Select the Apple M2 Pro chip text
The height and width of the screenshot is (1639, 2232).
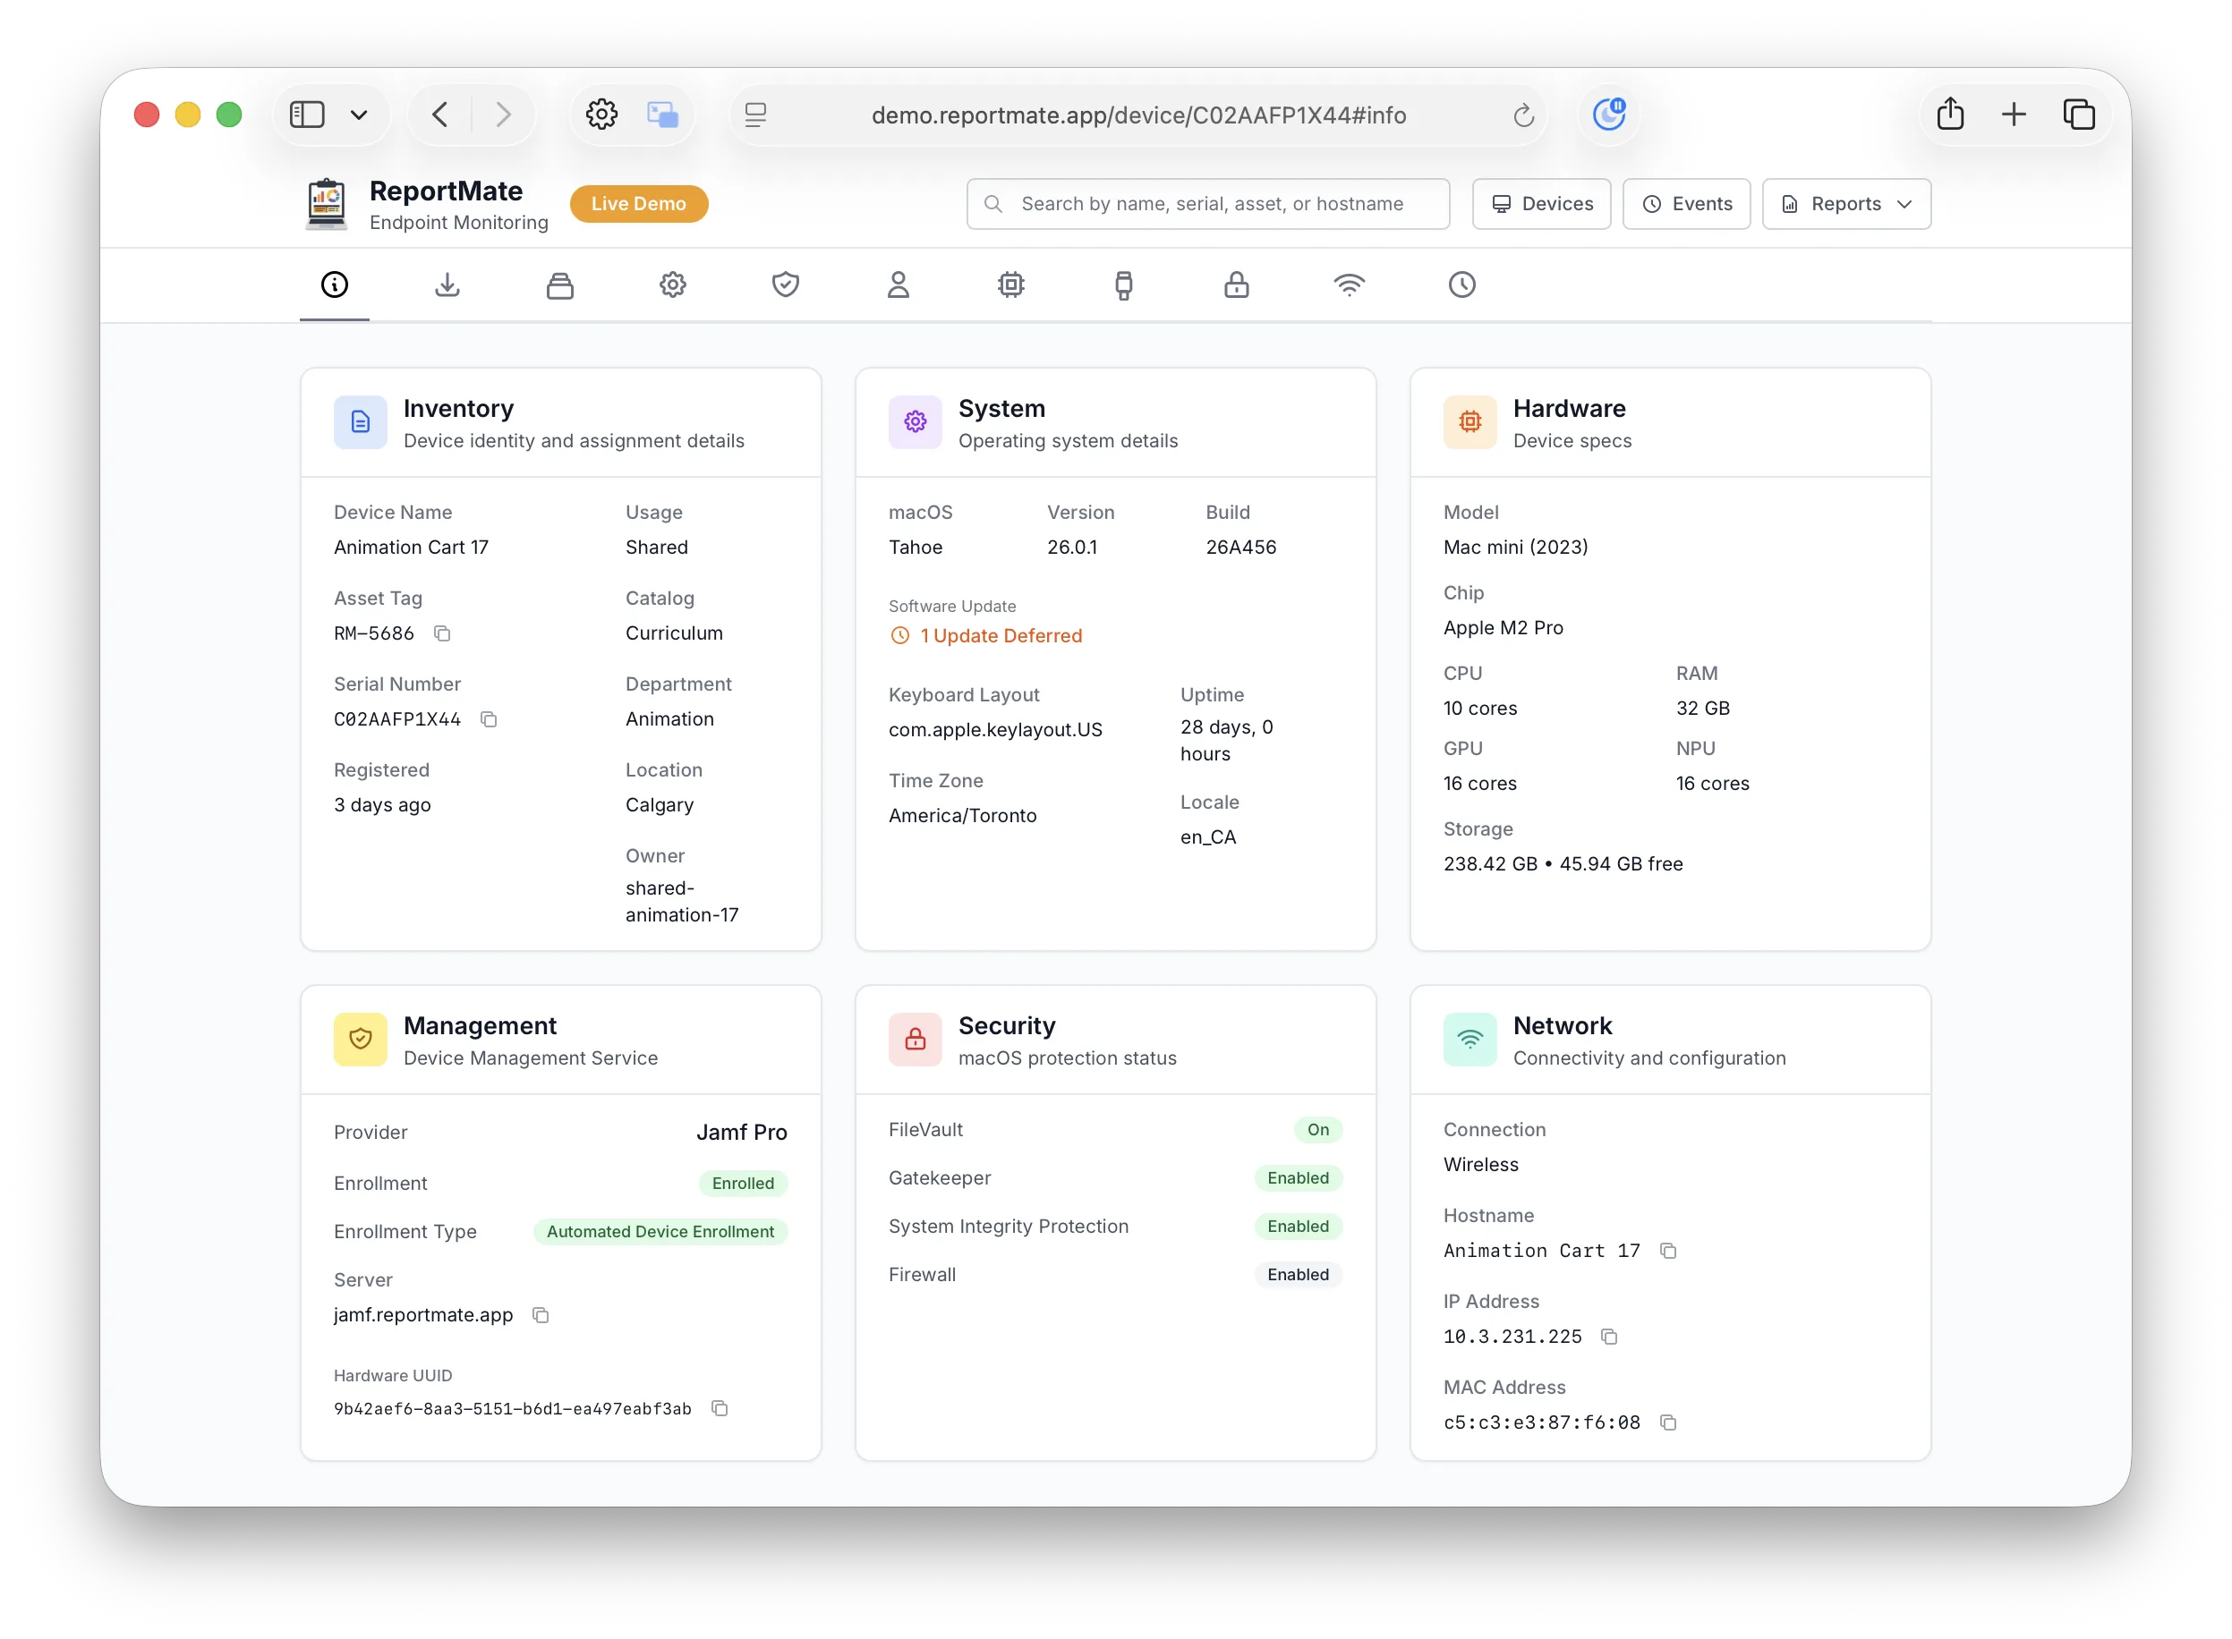pos(1503,628)
